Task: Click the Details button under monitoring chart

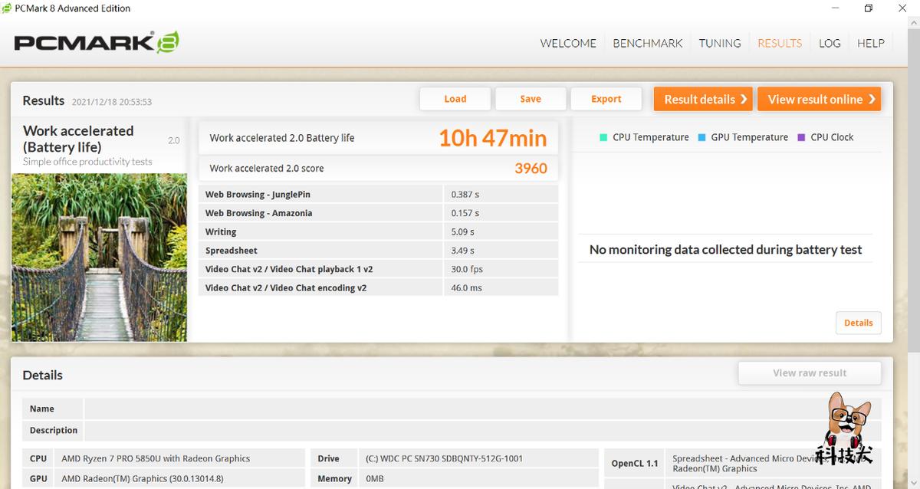Action: click(858, 323)
